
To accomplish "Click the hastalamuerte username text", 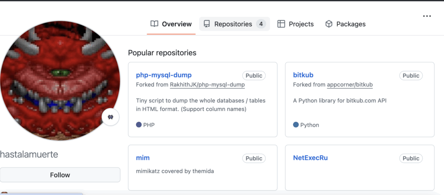I will click(29, 154).
